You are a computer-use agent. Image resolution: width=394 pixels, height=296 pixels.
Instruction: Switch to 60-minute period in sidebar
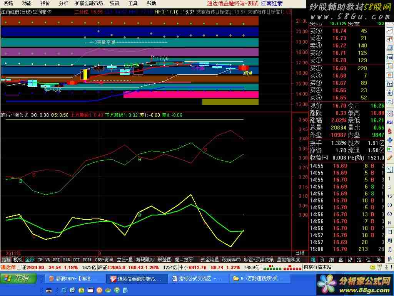coord(390,214)
